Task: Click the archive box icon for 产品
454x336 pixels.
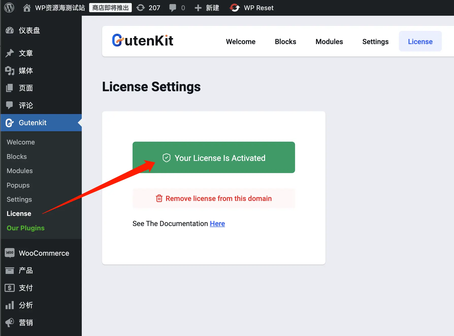Action: tap(10, 270)
